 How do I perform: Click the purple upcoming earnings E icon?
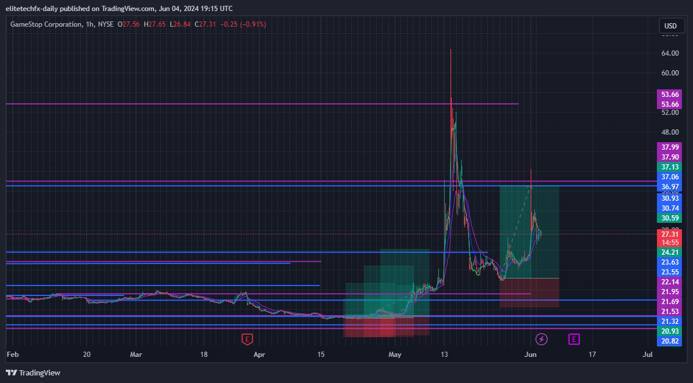(574, 339)
